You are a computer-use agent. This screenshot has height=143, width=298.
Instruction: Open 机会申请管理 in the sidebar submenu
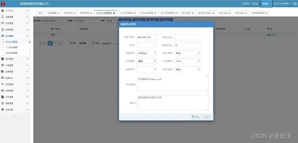12,53
